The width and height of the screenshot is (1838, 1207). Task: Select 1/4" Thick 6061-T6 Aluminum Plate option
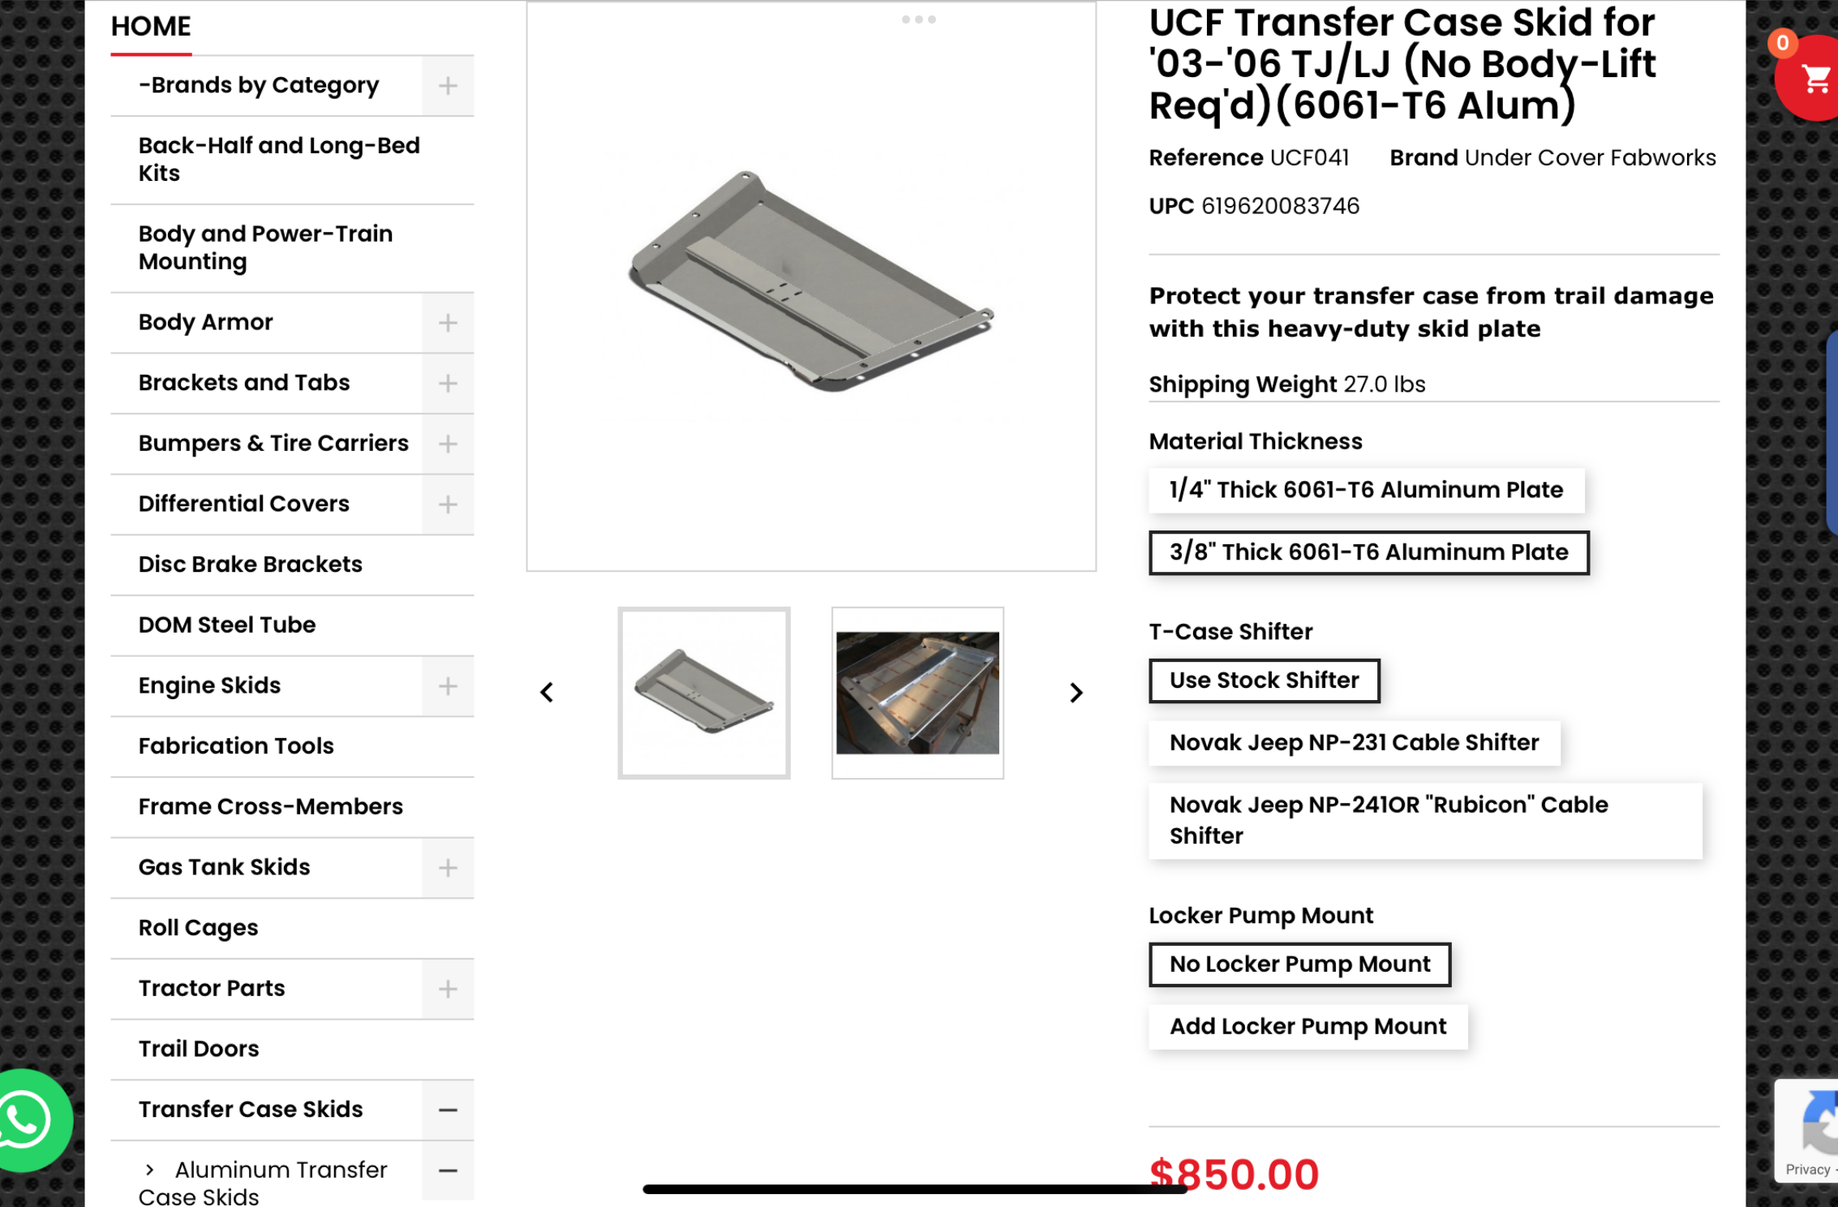click(x=1366, y=490)
